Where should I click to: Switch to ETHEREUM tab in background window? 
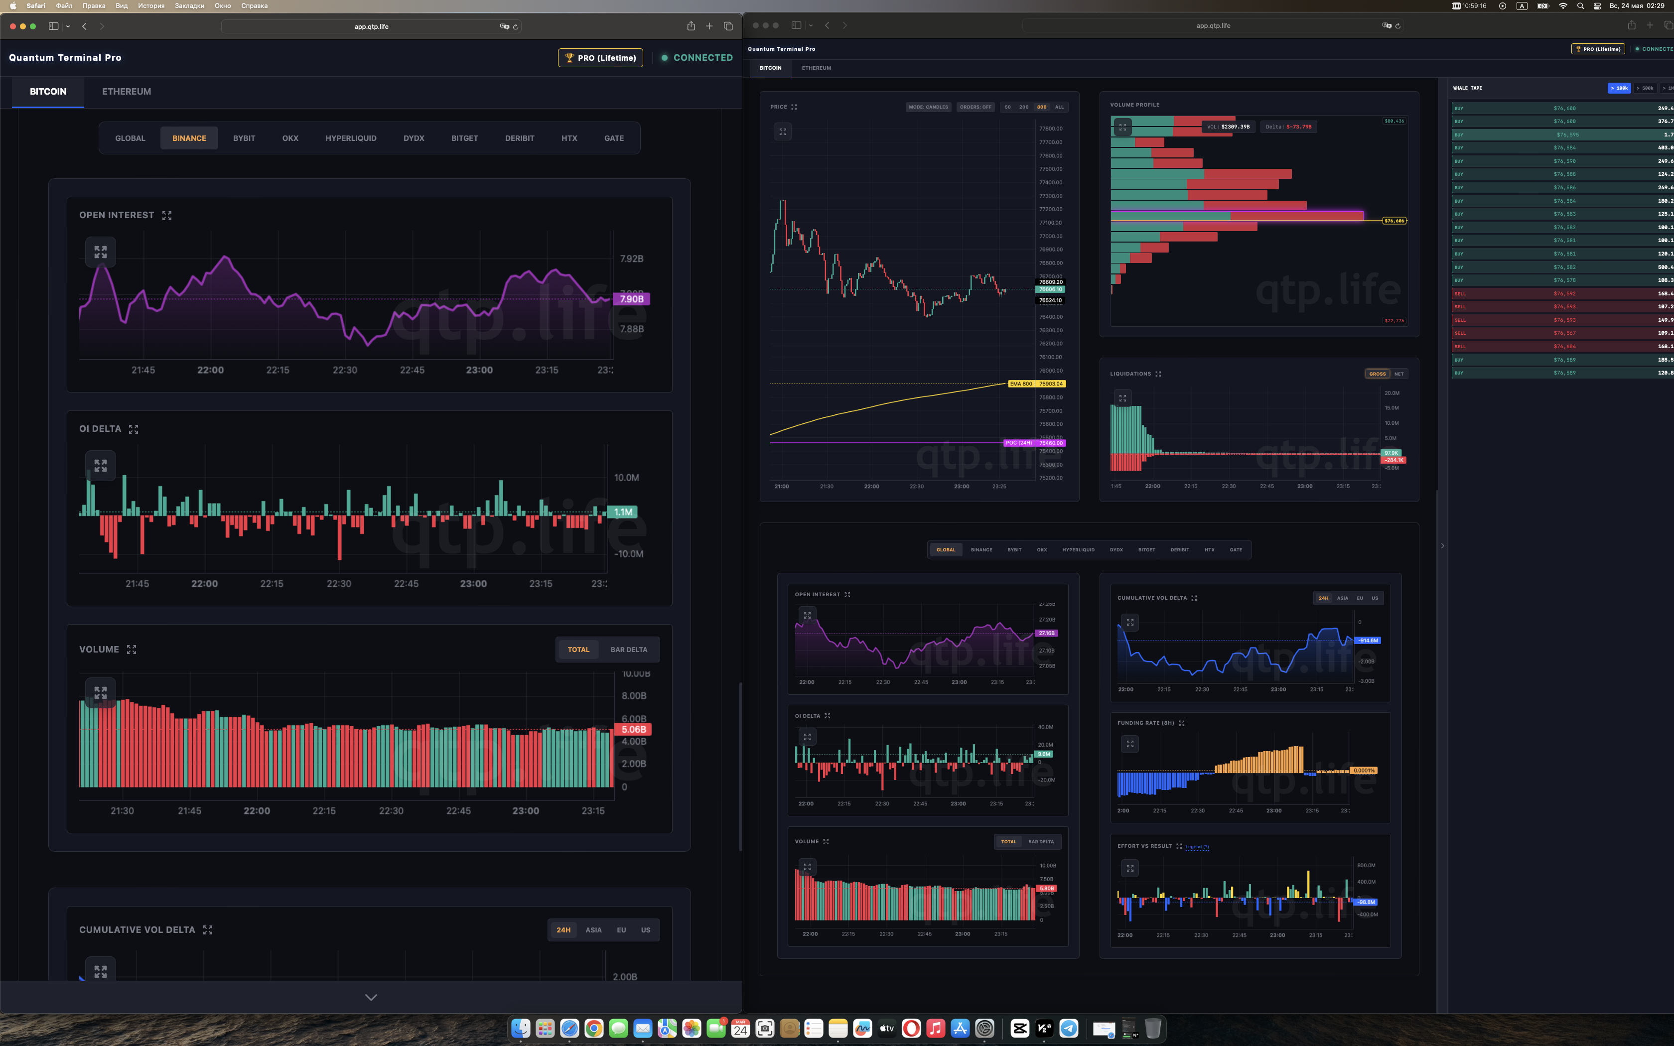(x=816, y=69)
